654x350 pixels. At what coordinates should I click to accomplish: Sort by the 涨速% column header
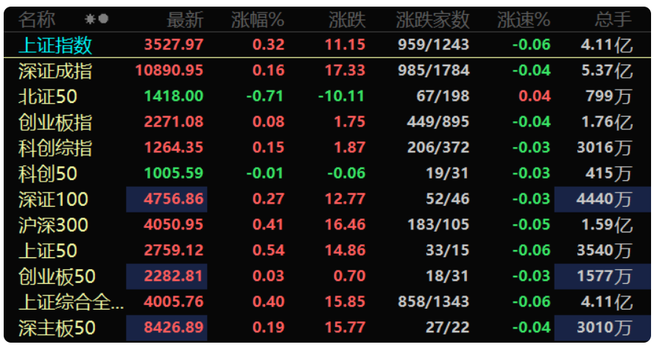point(524,20)
